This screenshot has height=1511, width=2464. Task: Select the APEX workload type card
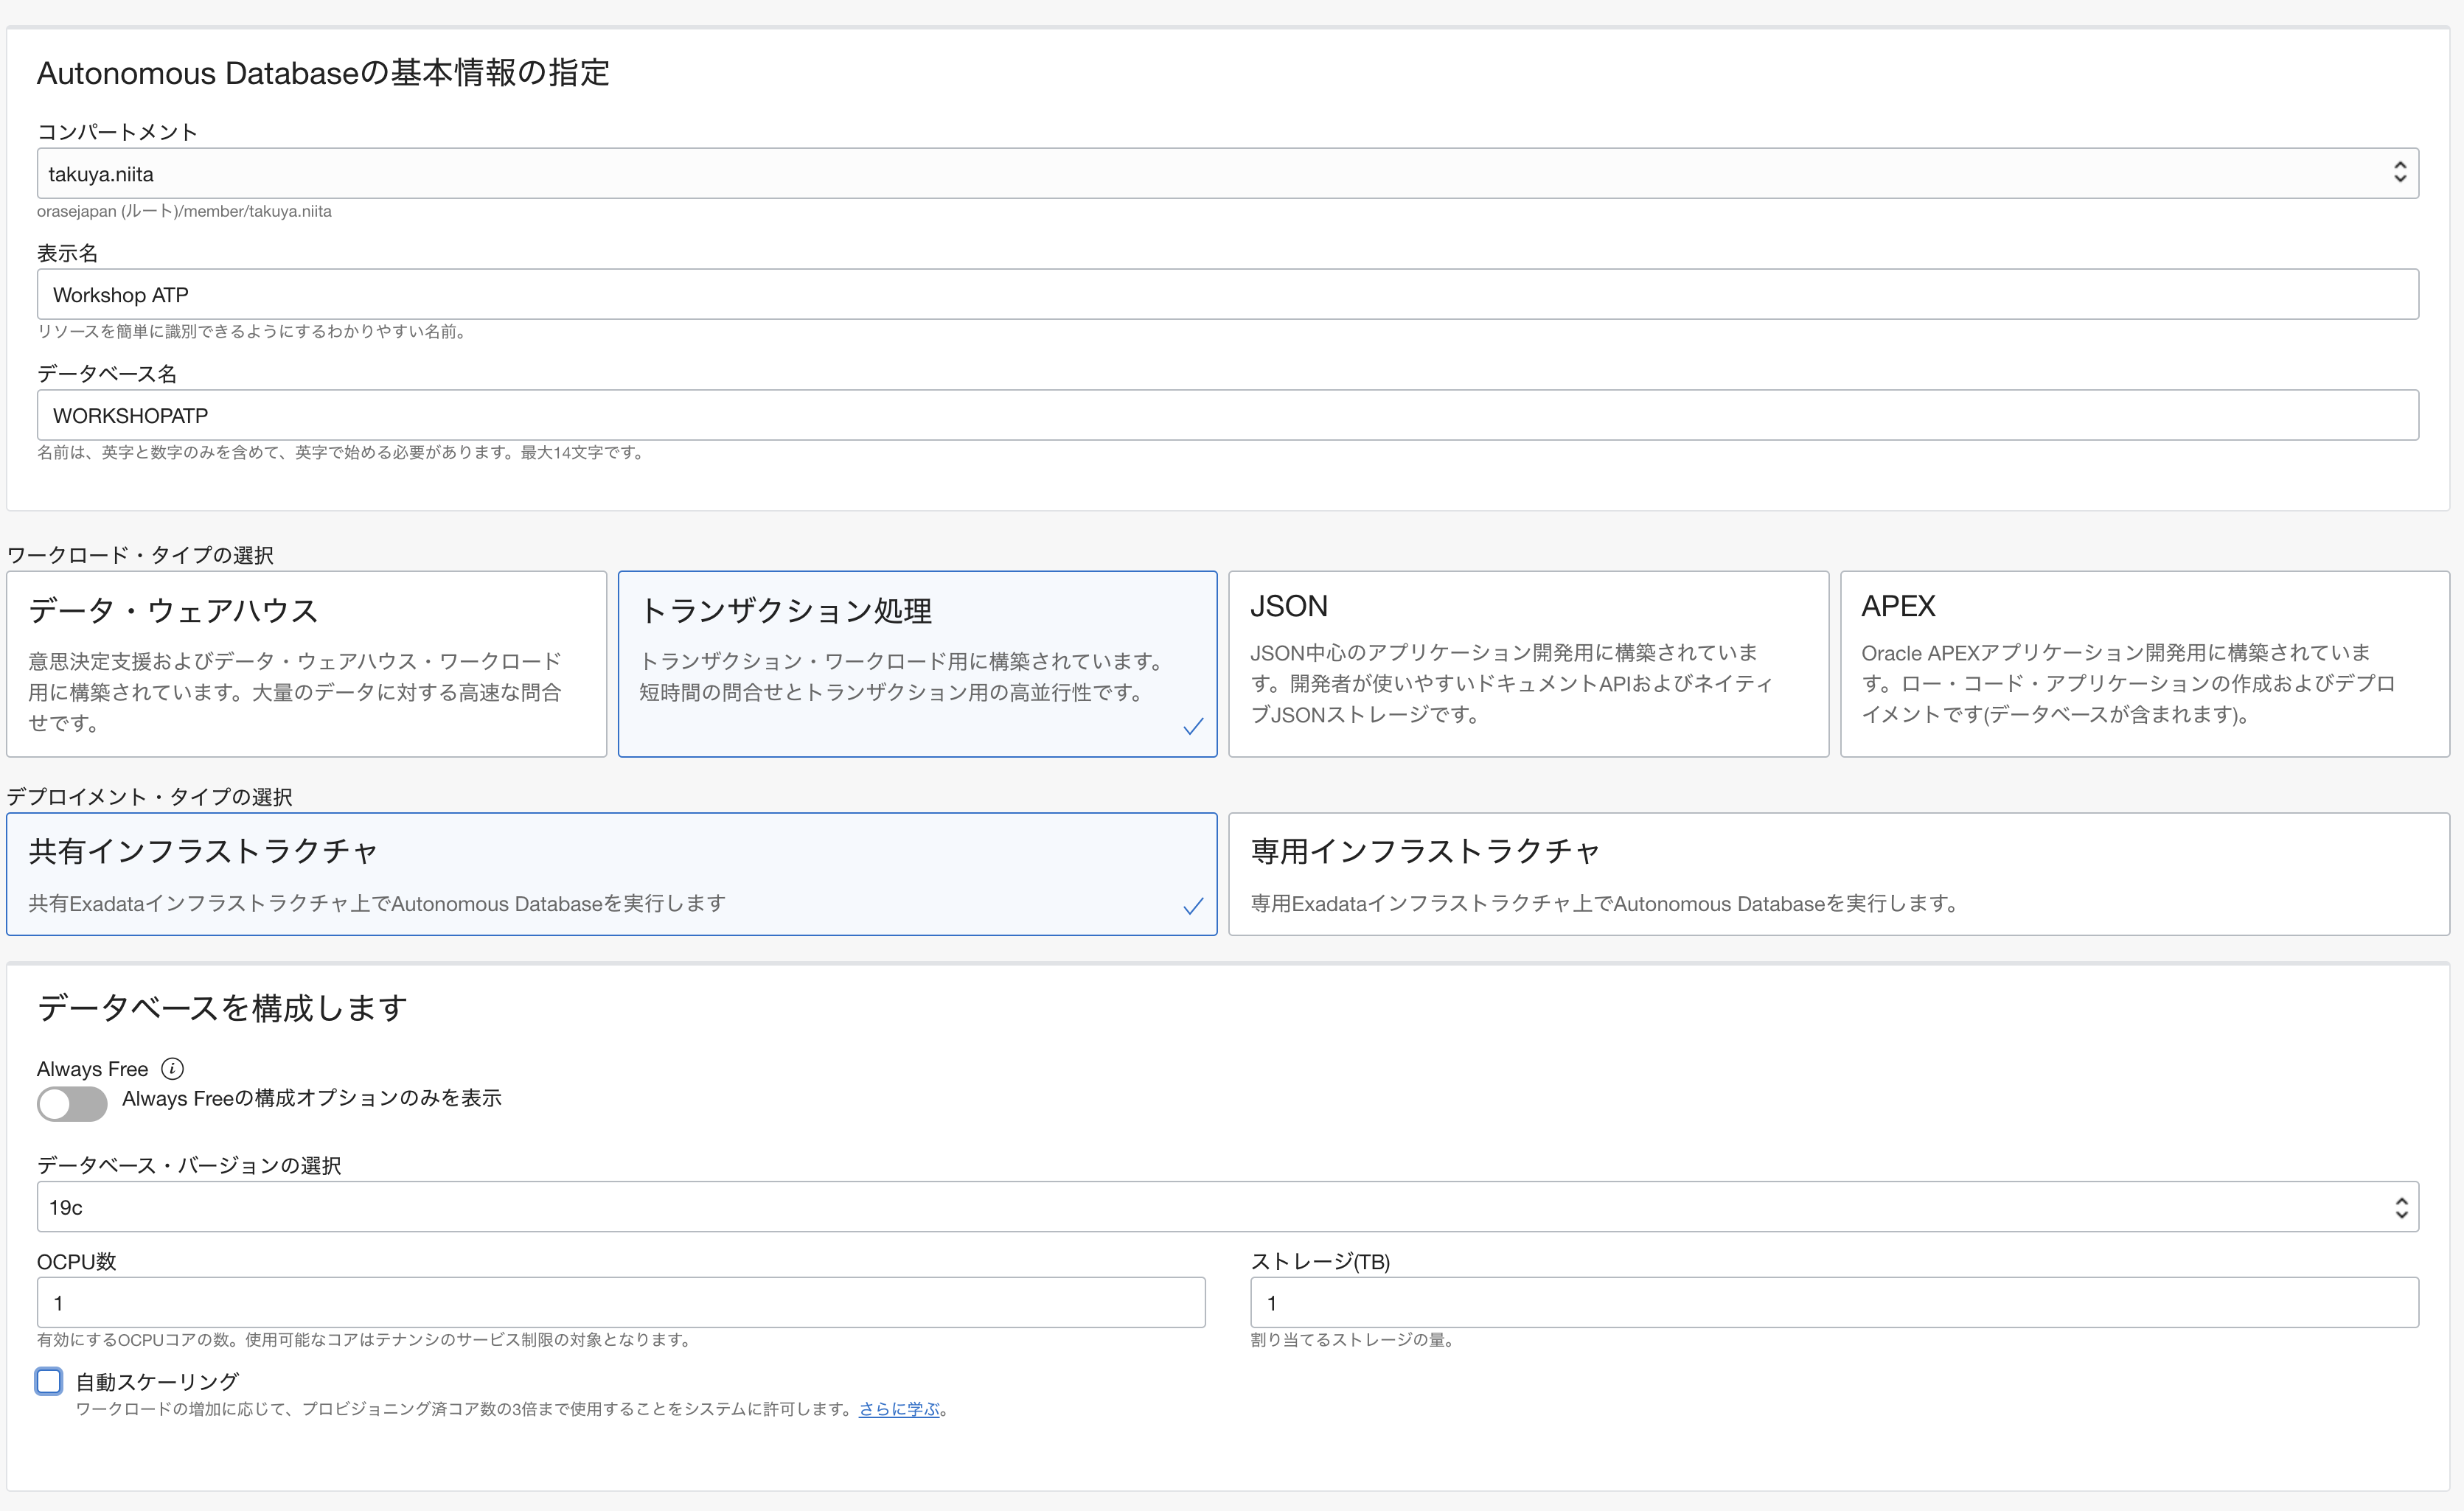2143,663
